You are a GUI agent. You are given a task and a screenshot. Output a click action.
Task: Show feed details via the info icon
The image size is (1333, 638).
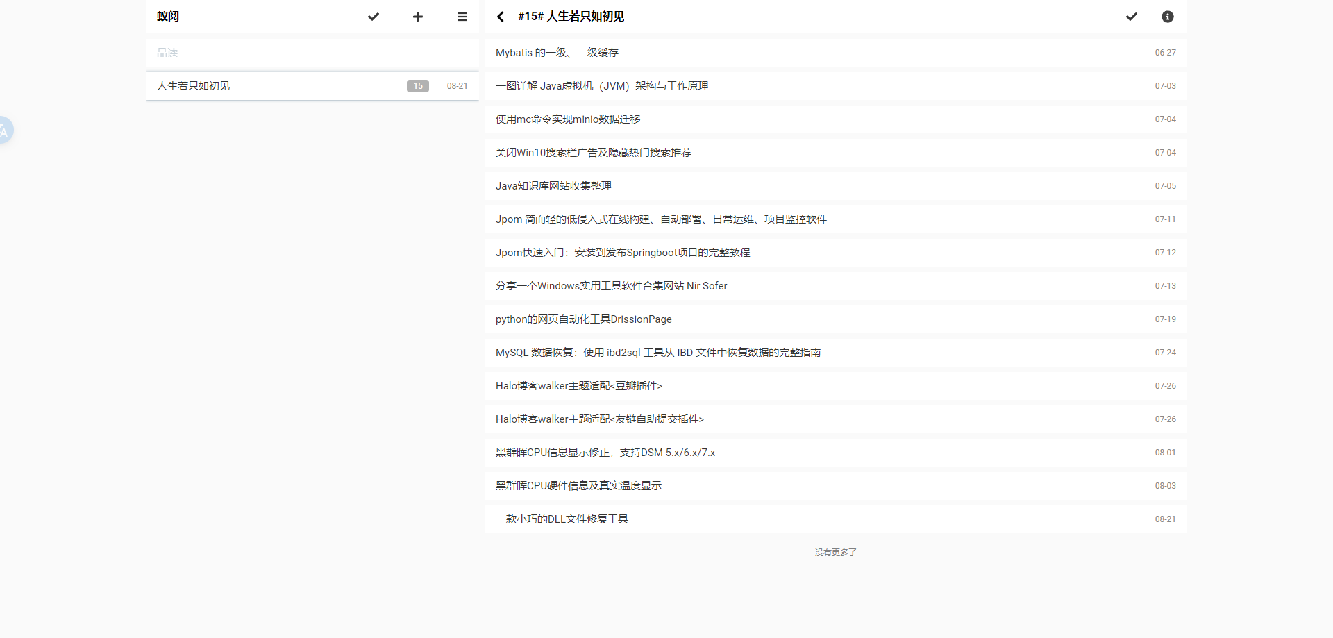point(1167,17)
